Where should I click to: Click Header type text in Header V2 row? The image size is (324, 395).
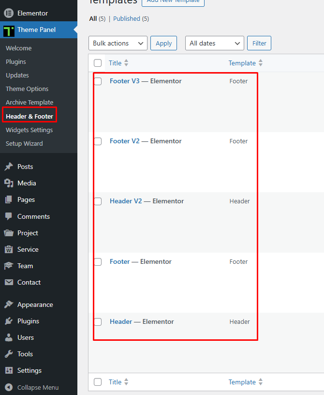point(239,201)
